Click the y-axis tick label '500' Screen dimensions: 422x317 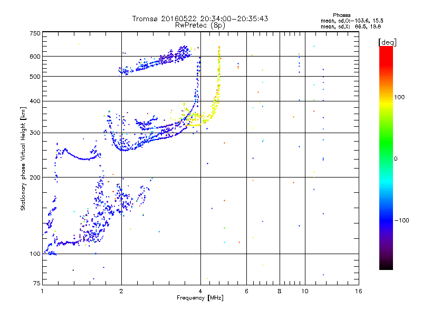coord(35,77)
